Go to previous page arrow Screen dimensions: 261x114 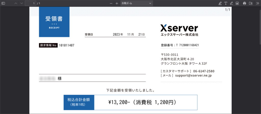[16, 3]
